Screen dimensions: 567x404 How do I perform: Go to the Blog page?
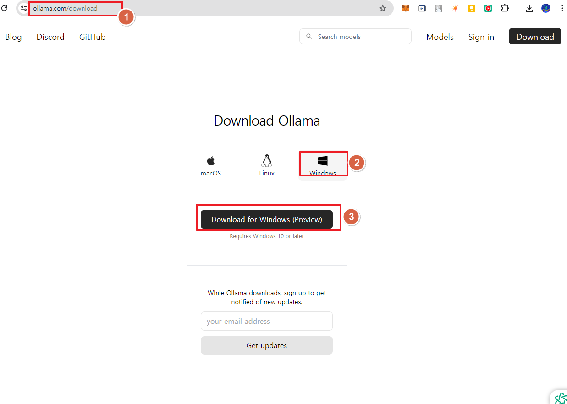point(13,37)
